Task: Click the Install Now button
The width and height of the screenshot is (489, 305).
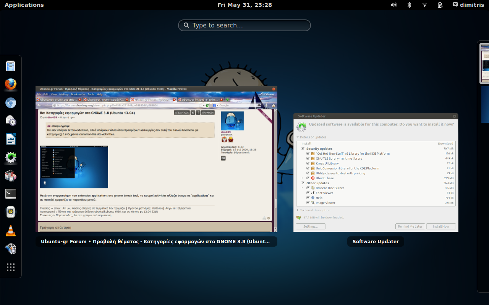Action: pos(441,226)
